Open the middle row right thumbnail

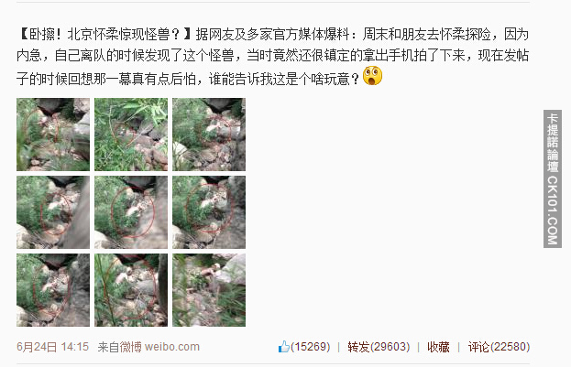coord(209,212)
